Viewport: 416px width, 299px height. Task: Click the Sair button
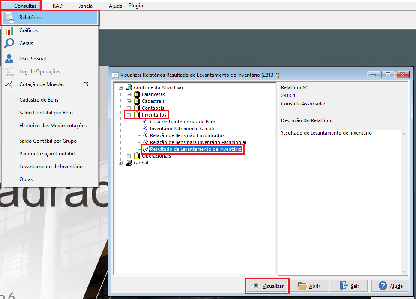pos(349,286)
